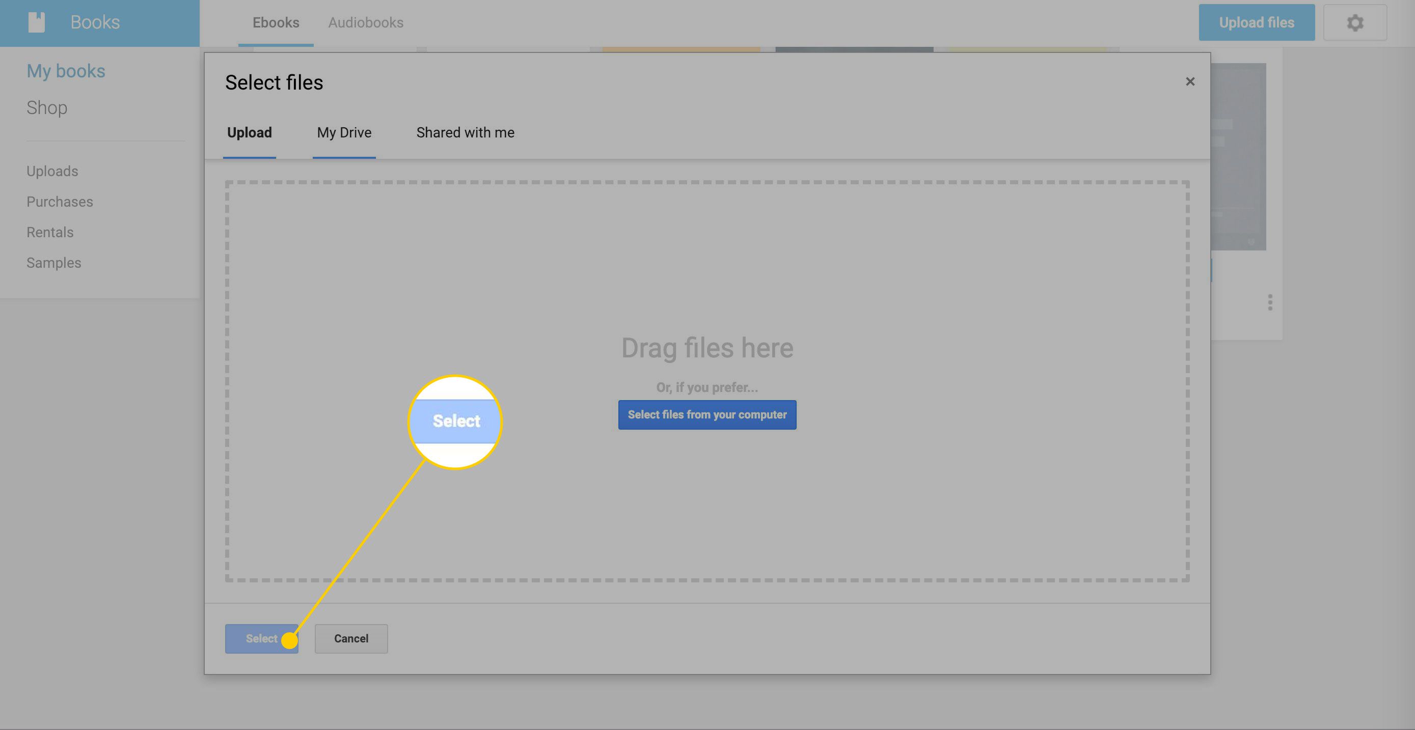Select files from your computer

(707, 414)
